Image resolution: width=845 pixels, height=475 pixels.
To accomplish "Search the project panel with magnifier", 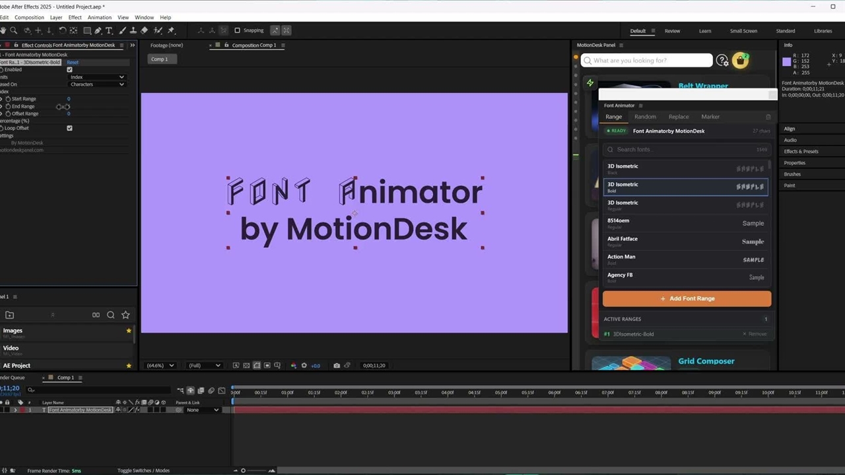I will 111,315.
